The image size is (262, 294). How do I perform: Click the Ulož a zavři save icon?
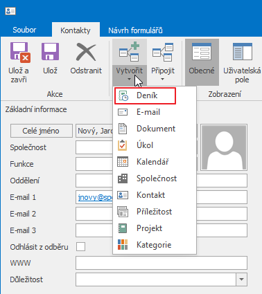[20, 53]
